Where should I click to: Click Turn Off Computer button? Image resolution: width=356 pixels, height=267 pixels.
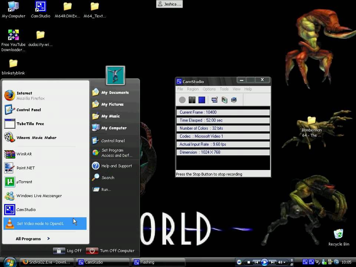point(111,251)
